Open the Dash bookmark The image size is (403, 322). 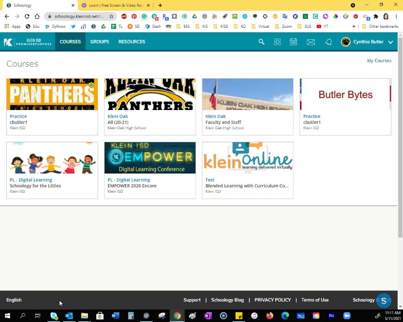(x=153, y=26)
